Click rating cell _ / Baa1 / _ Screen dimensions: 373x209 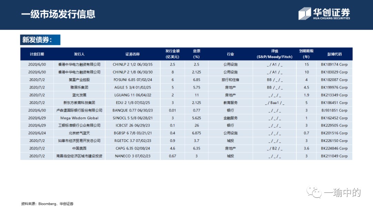point(275,103)
